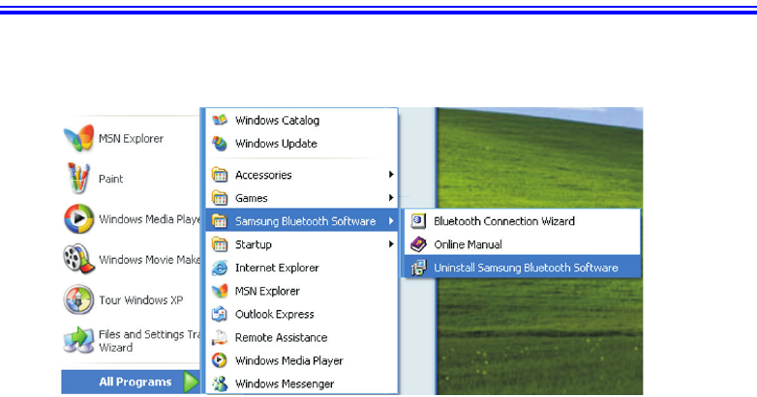Click the Tour Windows XP icon
Screen dimensions: 757x397
78,299
